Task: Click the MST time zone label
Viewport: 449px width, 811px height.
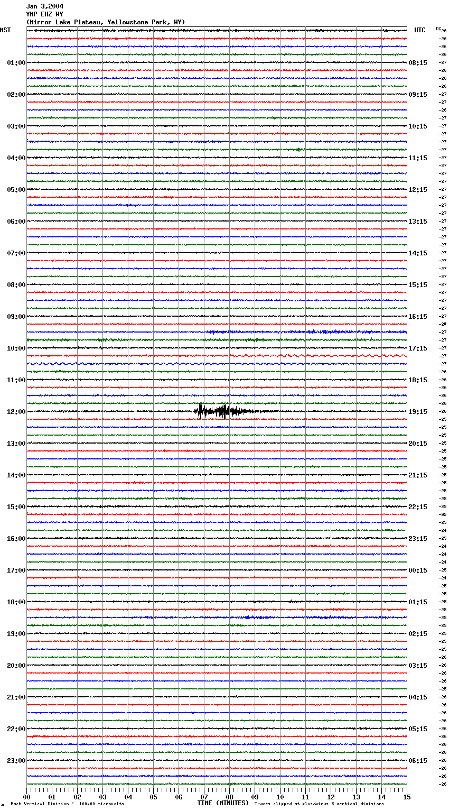Action: point(5,30)
